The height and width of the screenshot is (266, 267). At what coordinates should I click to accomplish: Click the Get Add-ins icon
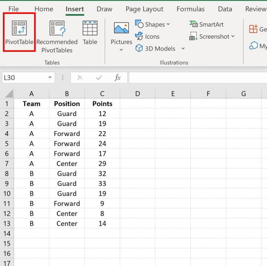coord(253,29)
